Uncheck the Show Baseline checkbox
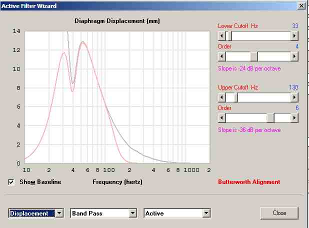 click(11, 182)
